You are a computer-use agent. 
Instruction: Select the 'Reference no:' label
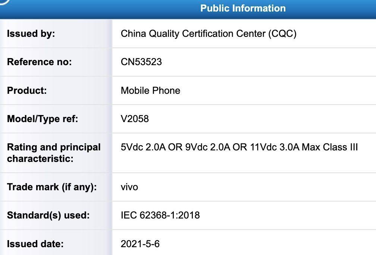[39, 62]
